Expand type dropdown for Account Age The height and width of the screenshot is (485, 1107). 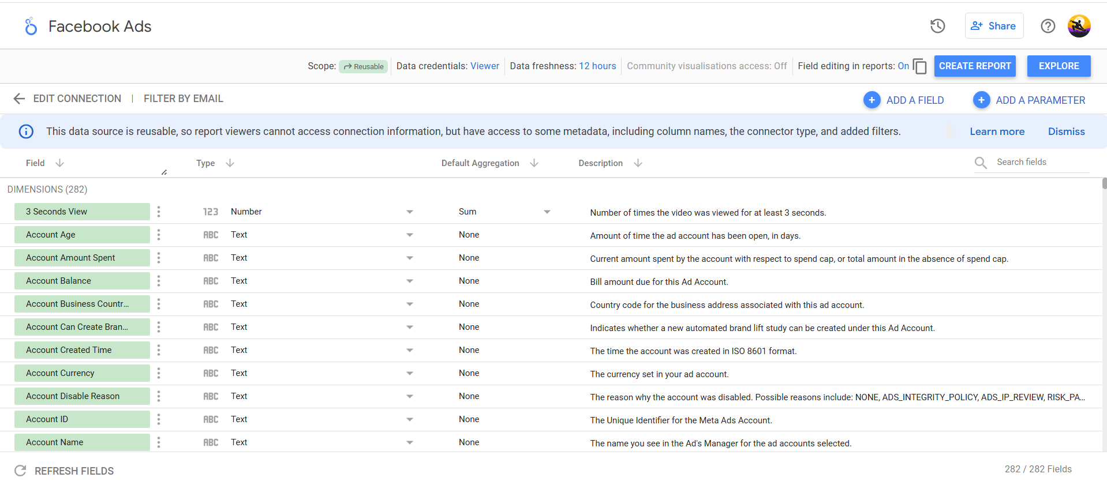410,235
